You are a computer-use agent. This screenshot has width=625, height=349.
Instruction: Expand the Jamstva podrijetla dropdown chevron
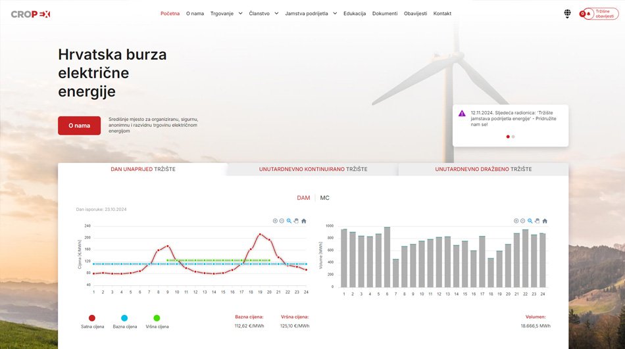(335, 14)
